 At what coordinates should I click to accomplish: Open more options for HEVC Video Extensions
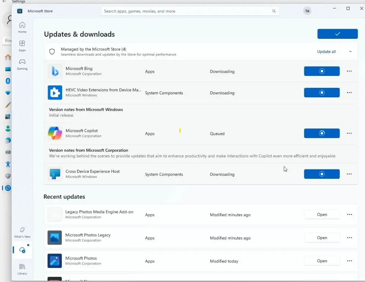click(x=349, y=93)
